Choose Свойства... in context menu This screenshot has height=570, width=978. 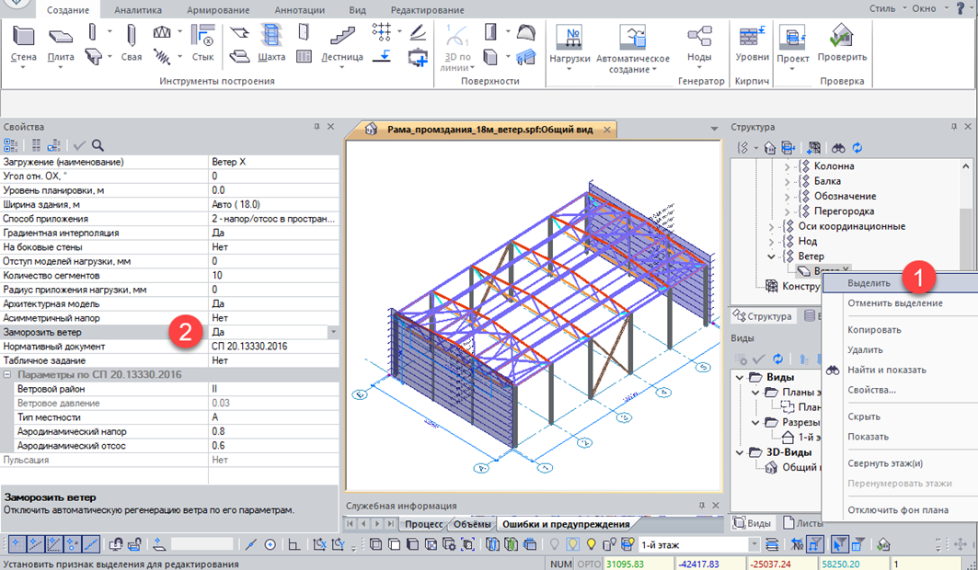pos(871,390)
